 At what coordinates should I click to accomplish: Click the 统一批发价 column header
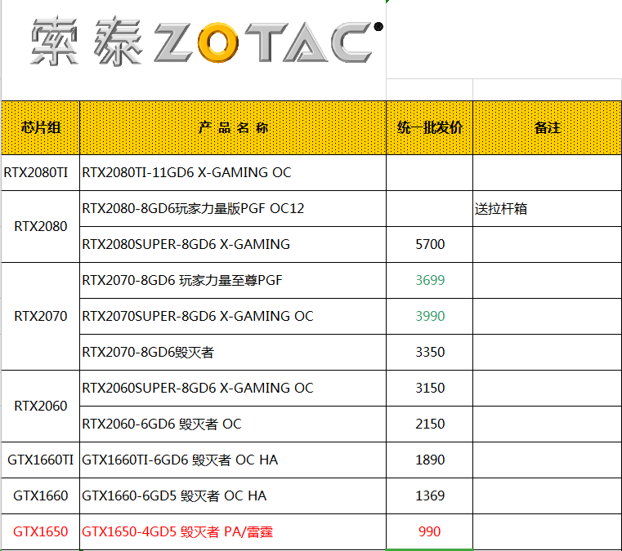coord(429,127)
